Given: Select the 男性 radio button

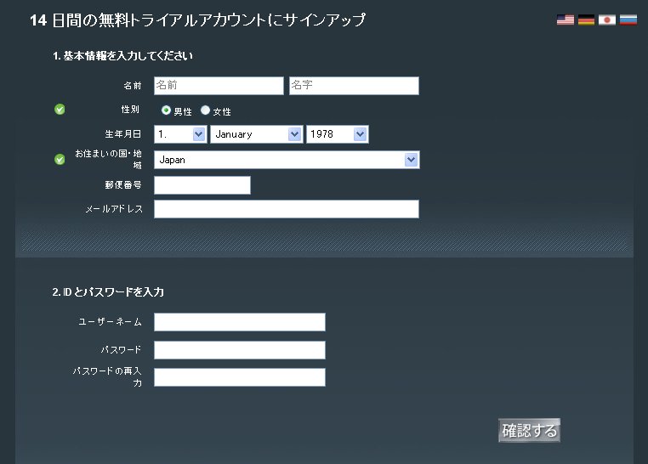Looking at the screenshot, I should 167,110.
